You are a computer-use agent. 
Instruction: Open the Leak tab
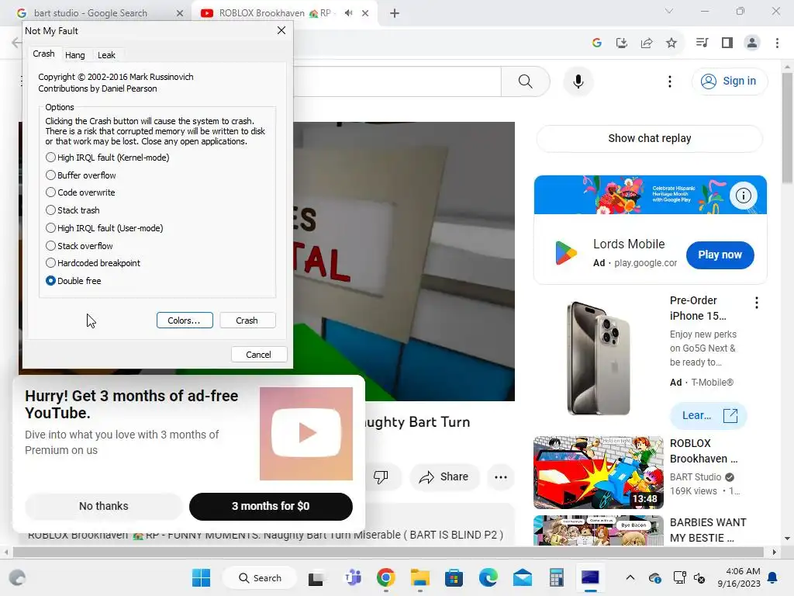[x=106, y=55]
